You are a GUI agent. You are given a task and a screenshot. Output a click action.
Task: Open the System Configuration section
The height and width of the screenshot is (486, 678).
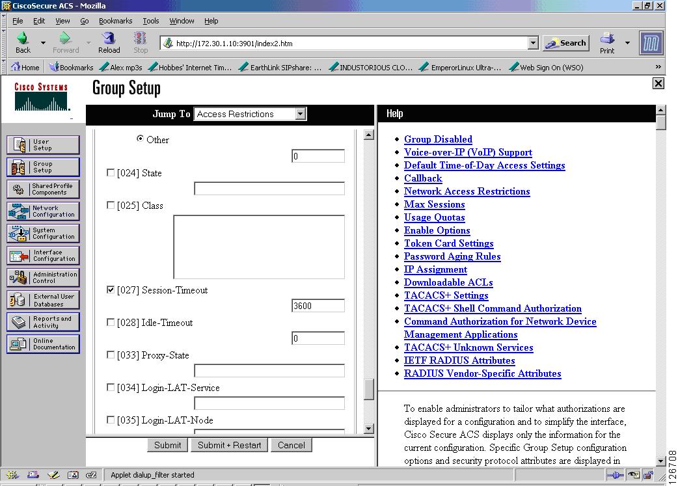(43, 234)
